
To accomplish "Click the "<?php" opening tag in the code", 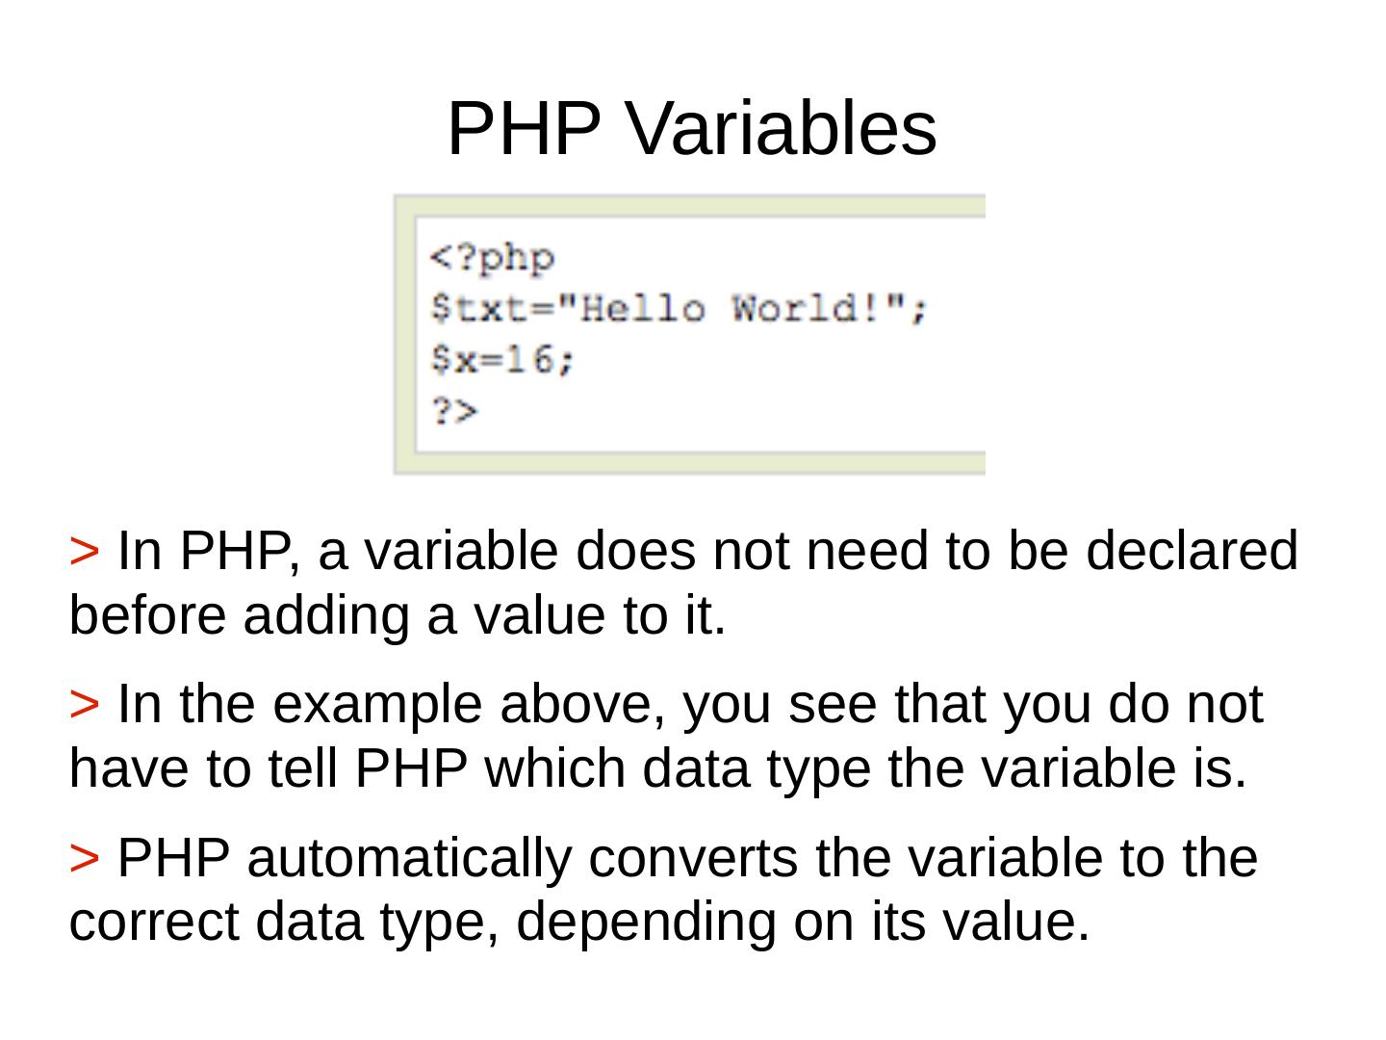I will tap(492, 258).
